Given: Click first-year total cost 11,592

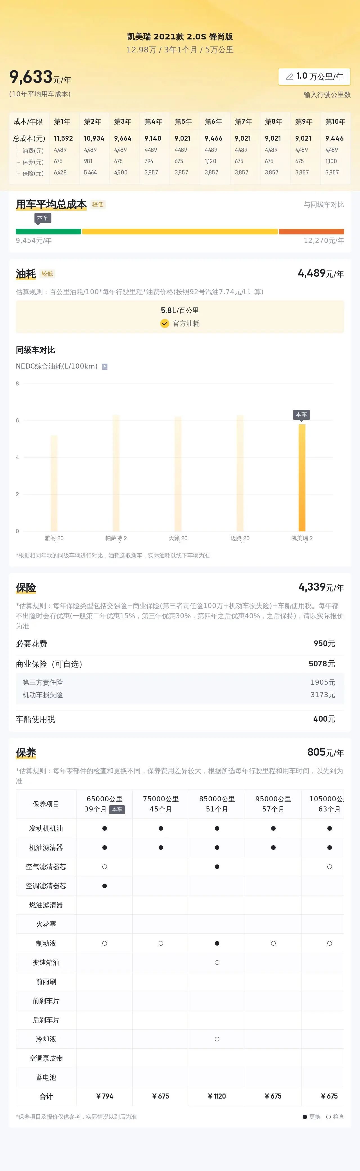Looking at the screenshot, I should 63,138.
